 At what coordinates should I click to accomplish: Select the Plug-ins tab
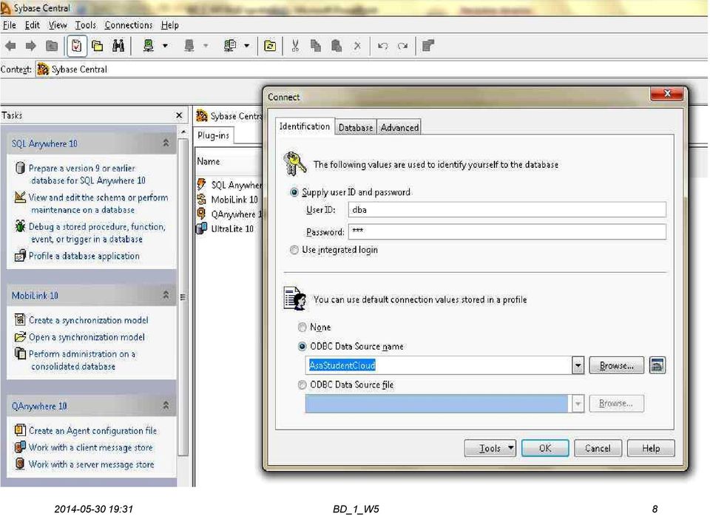[213, 135]
